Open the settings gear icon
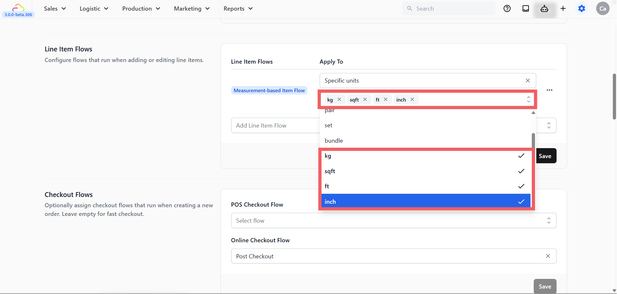The image size is (617, 294). 582,9
